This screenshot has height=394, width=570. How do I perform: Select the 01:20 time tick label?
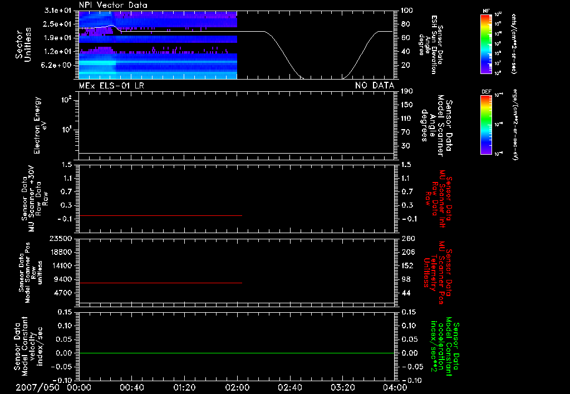click(x=184, y=387)
